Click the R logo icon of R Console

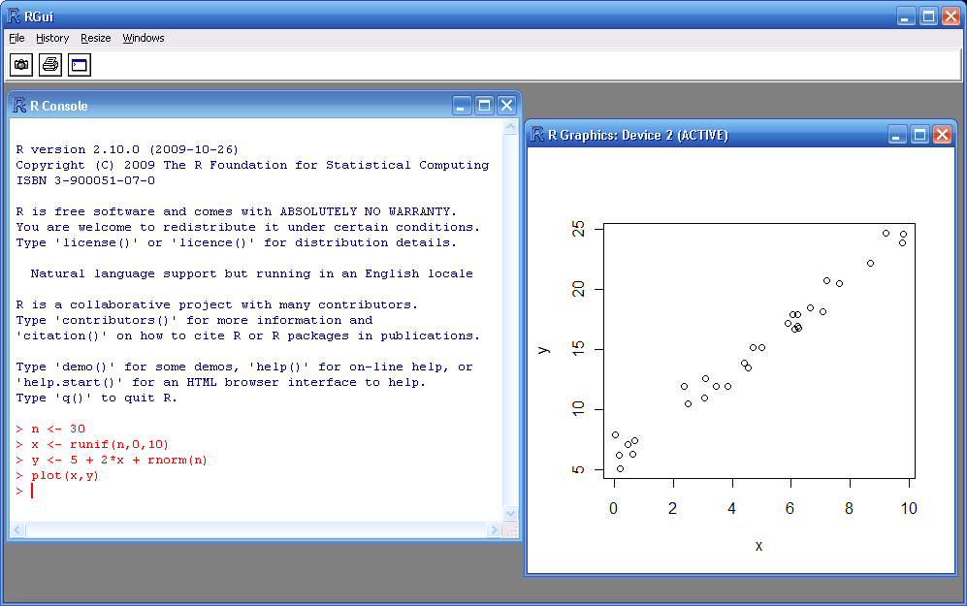coord(19,106)
